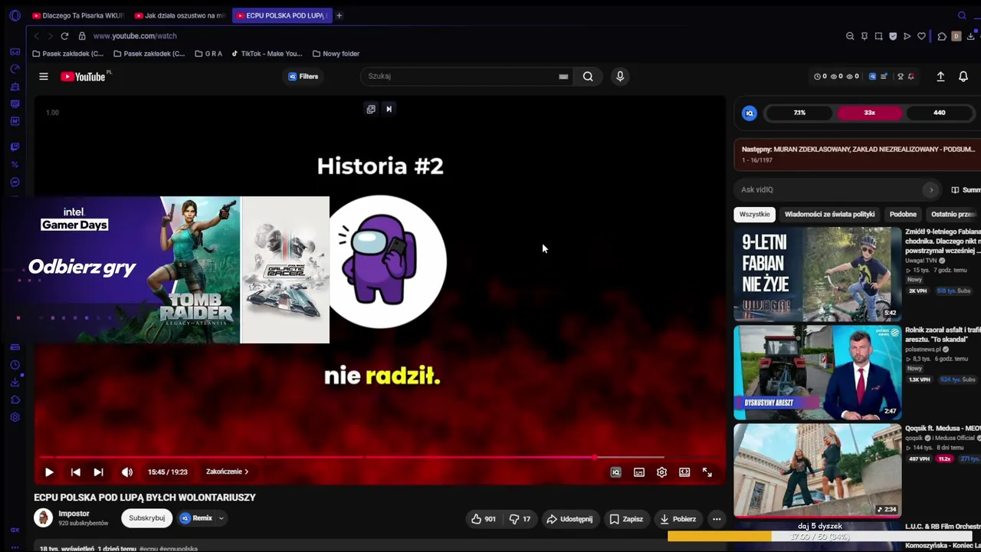Expand the Remix dropdown arrow

(x=221, y=518)
